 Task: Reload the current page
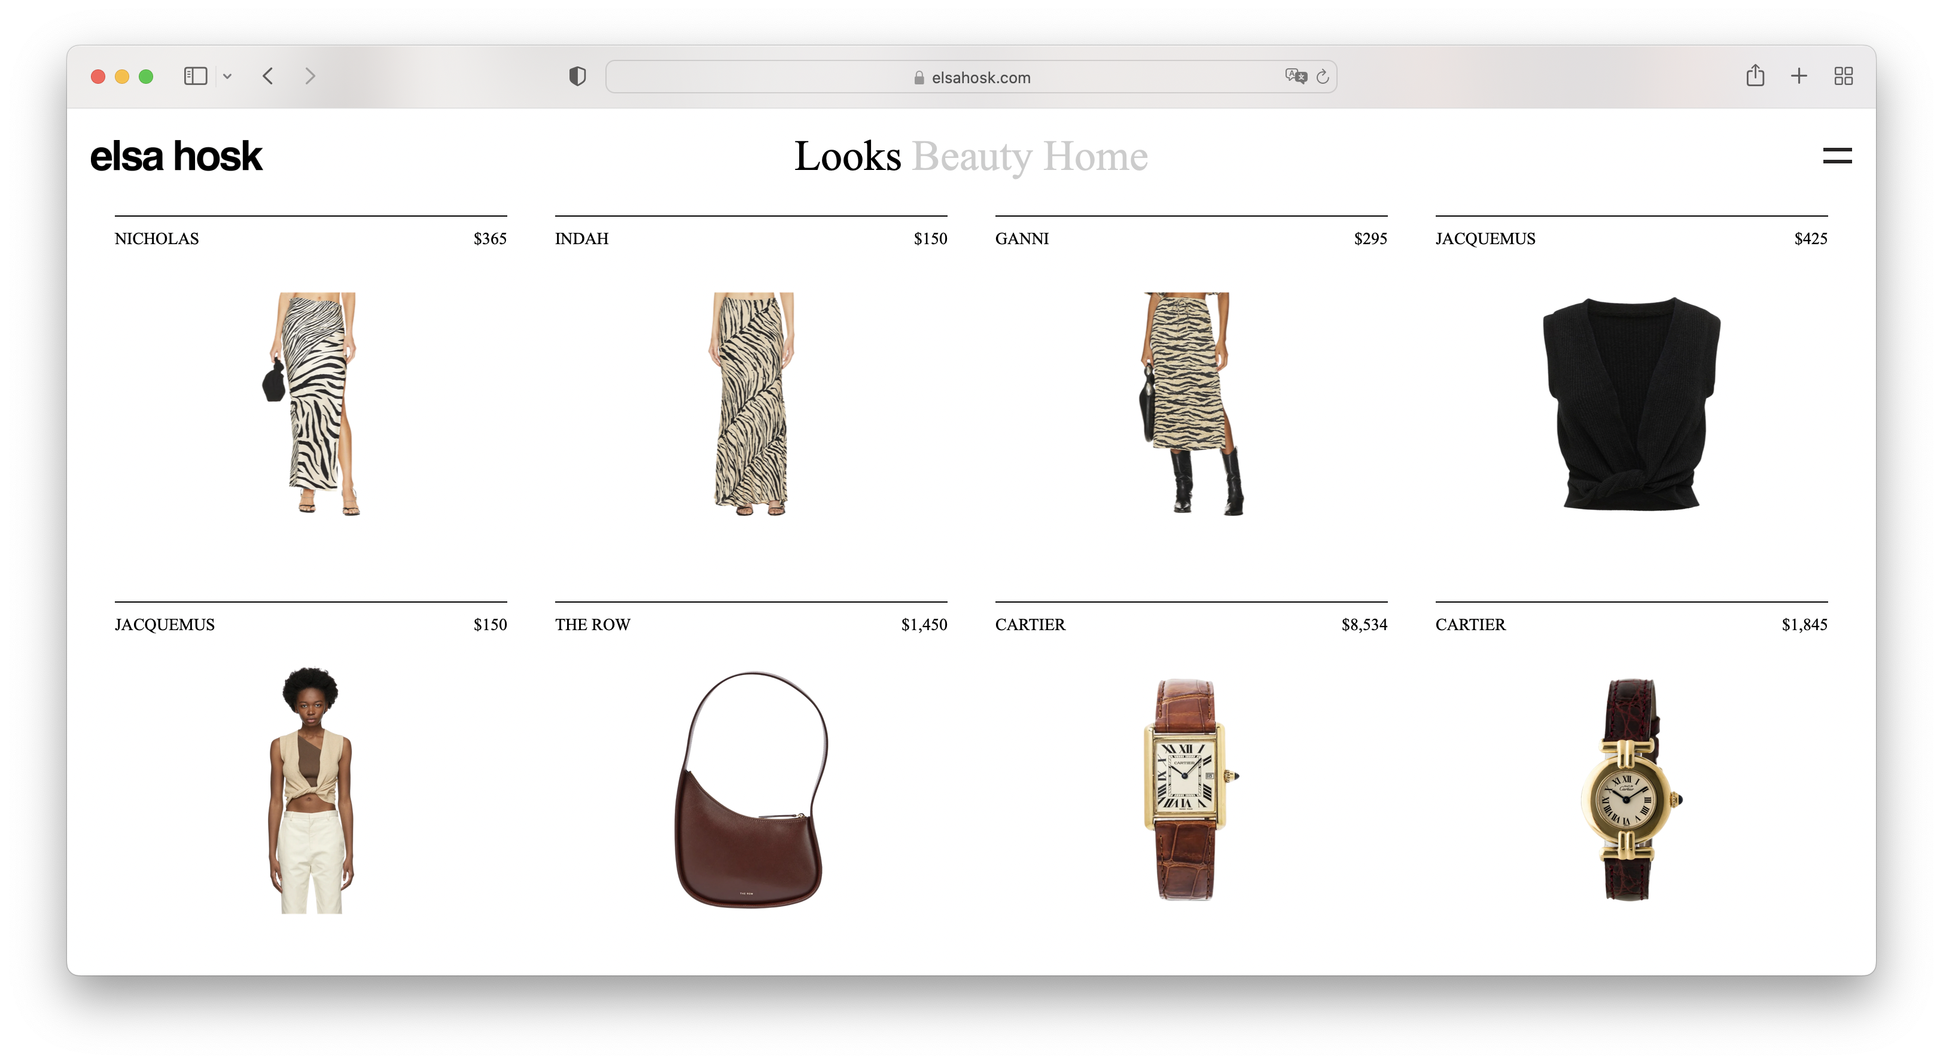click(1322, 77)
